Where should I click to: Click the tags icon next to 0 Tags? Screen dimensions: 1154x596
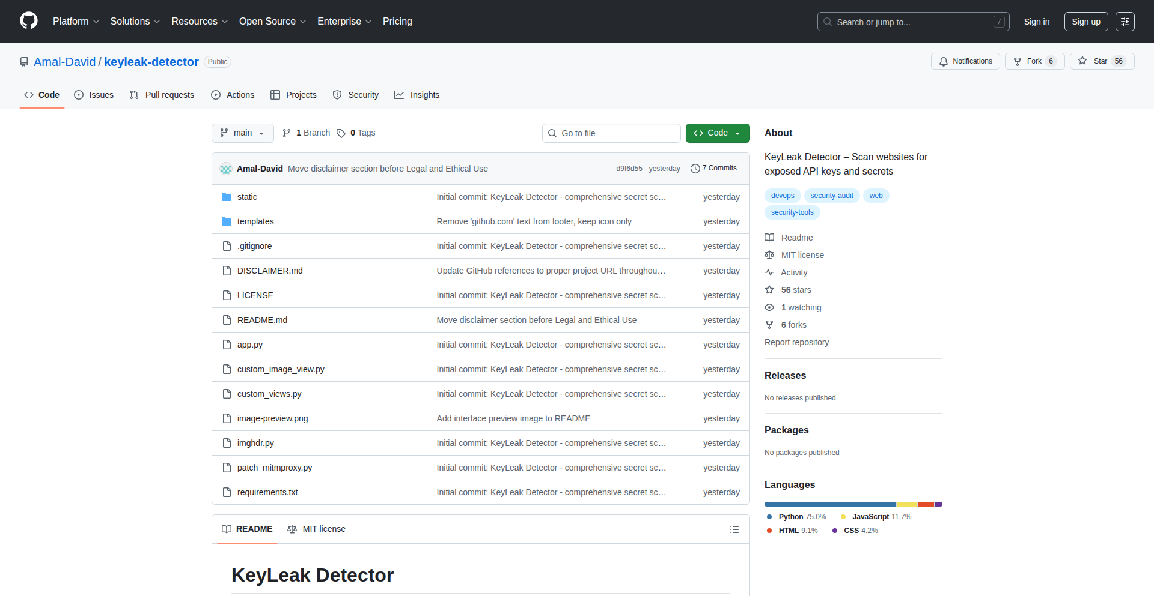[x=341, y=133]
